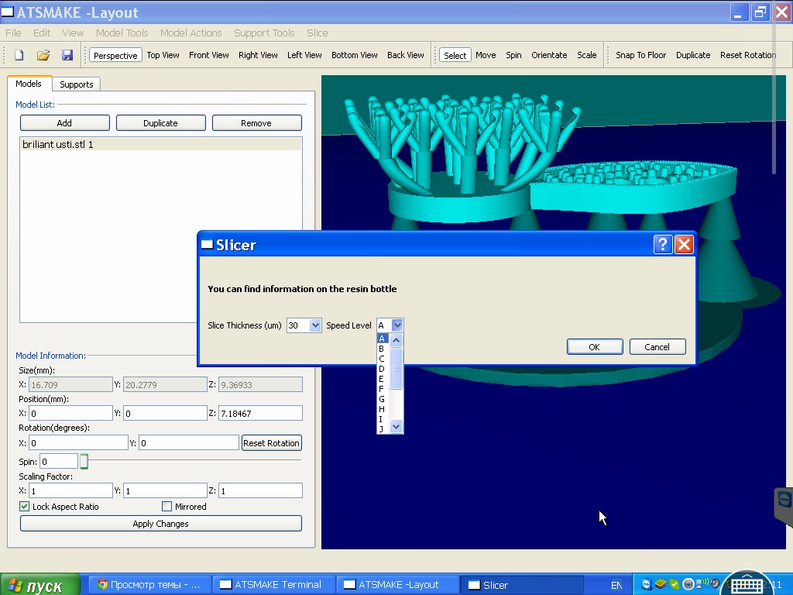This screenshot has height=595, width=793.
Task: Select briliant usti.stl 1 in model list
Action: click(x=161, y=144)
